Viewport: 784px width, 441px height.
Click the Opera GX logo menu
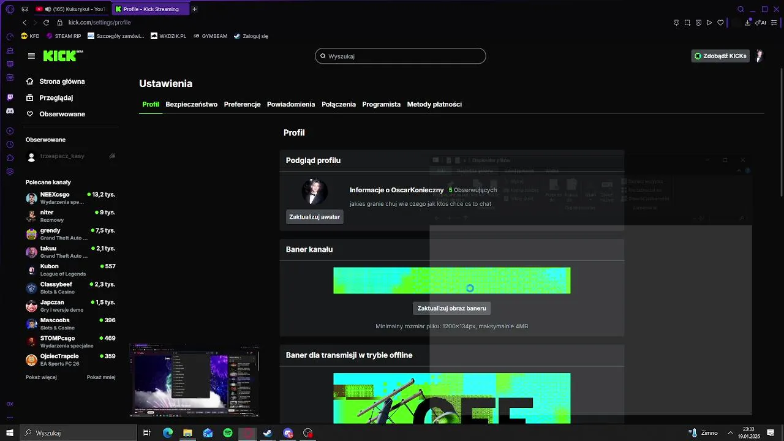tap(10, 9)
